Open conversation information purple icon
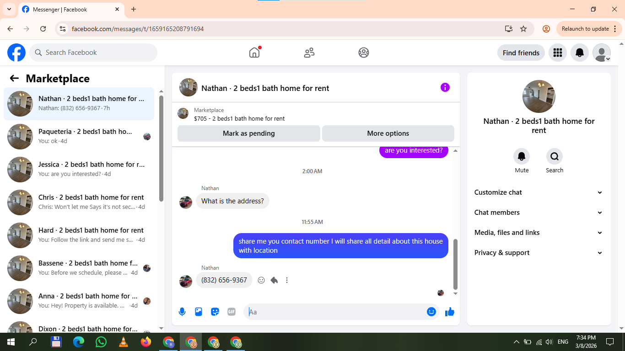The height and width of the screenshot is (351, 625). click(x=445, y=87)
